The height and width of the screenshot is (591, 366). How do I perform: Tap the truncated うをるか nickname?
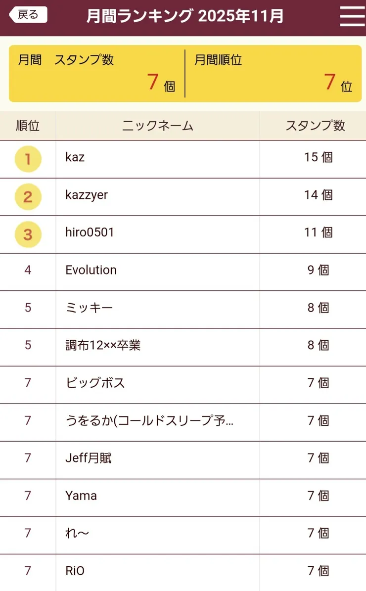coord(149,420)
